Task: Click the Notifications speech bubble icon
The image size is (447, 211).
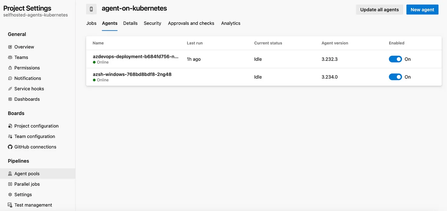Action: 10,78
